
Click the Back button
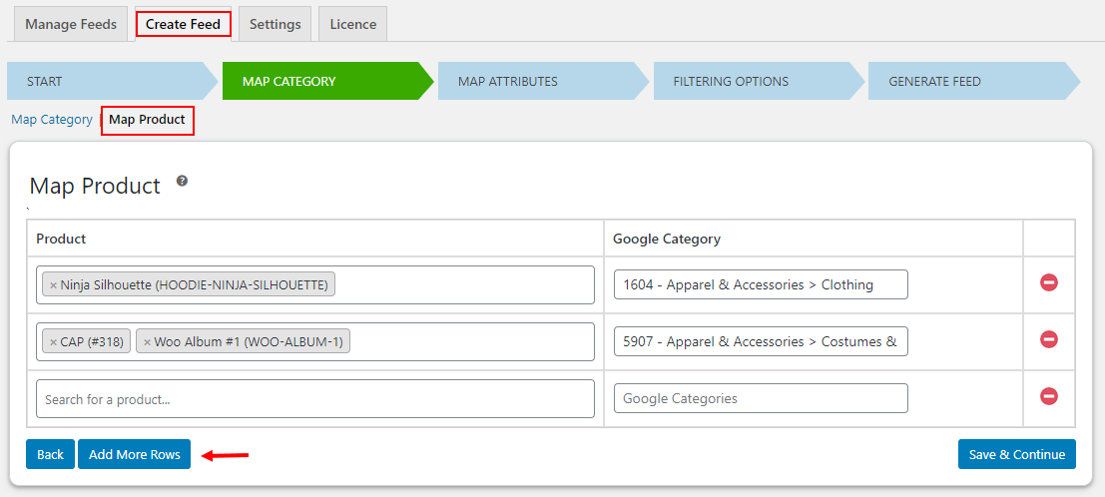[50, 455]
